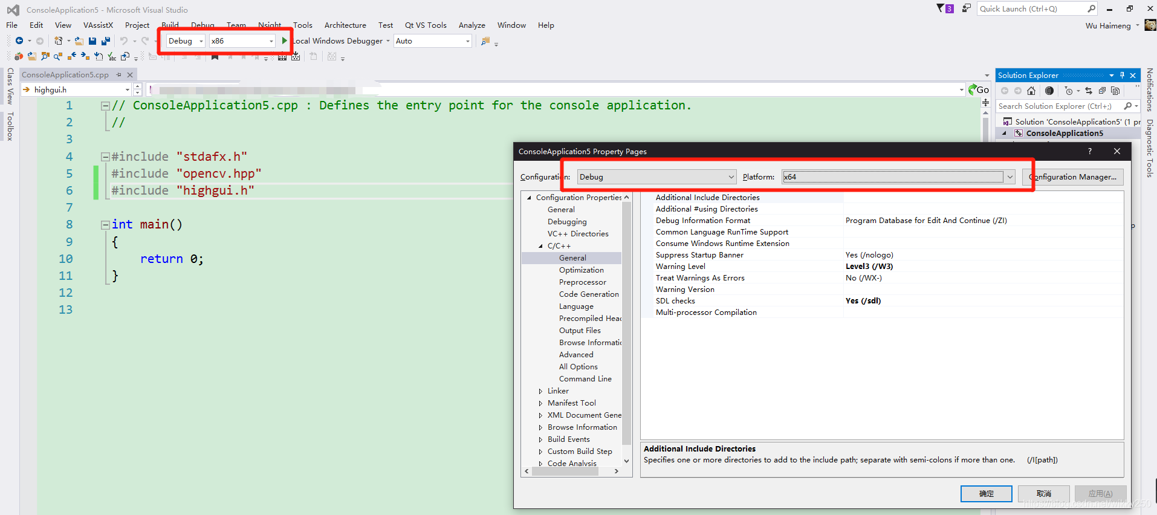Pin the ConsoleApplication5.cpp tab
Viewport: 1157px width, 515px height.
pyautogui.click(x=119, y=75)
